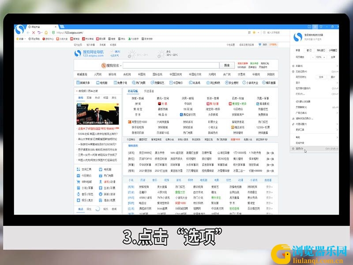Open dropdown arrow beside undo icon

pyautogui.click(x=41, y=33)
